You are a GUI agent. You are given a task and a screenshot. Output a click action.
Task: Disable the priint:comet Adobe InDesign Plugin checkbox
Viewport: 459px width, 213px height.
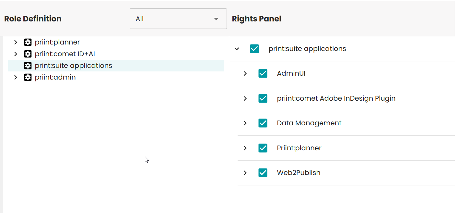coord(263,98)
